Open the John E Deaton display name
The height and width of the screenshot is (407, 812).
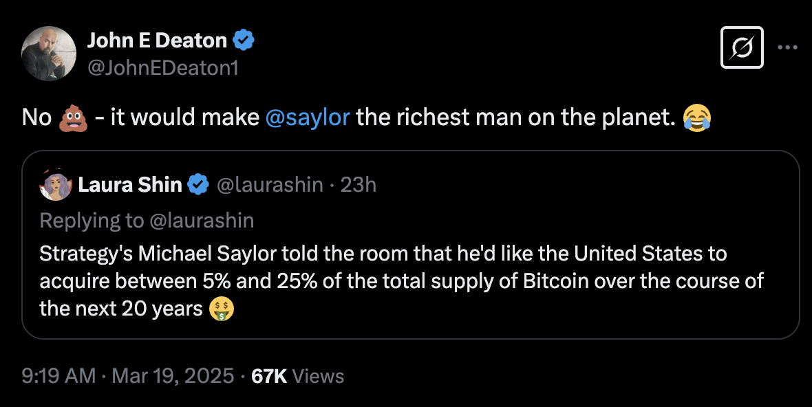pos(157,41)
